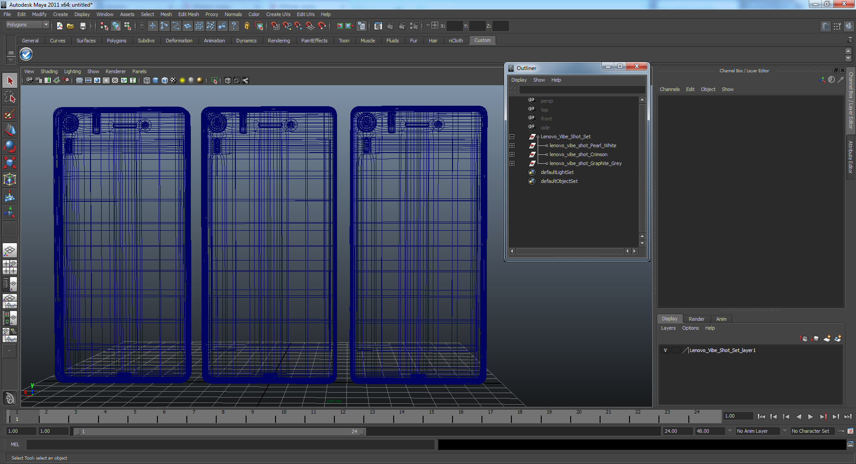Activate the Lasso select tool
The height and width of the screenshot is (464, 856).
[x=10, y=97]
